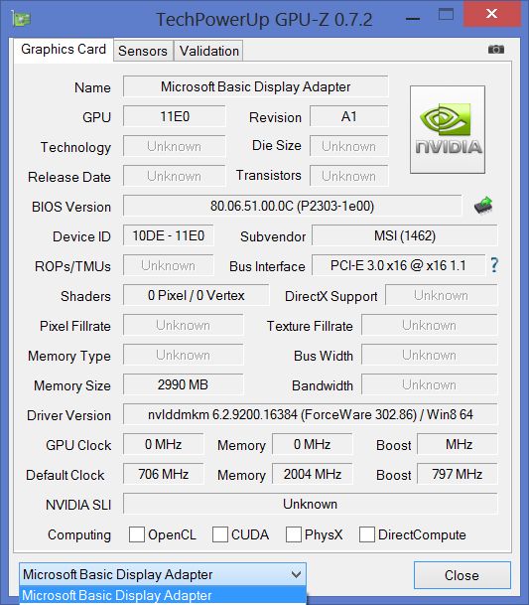Viewport: 529px width, 605px height.
Task: Click the Transistors Unknown field
Action: (349, 176)
